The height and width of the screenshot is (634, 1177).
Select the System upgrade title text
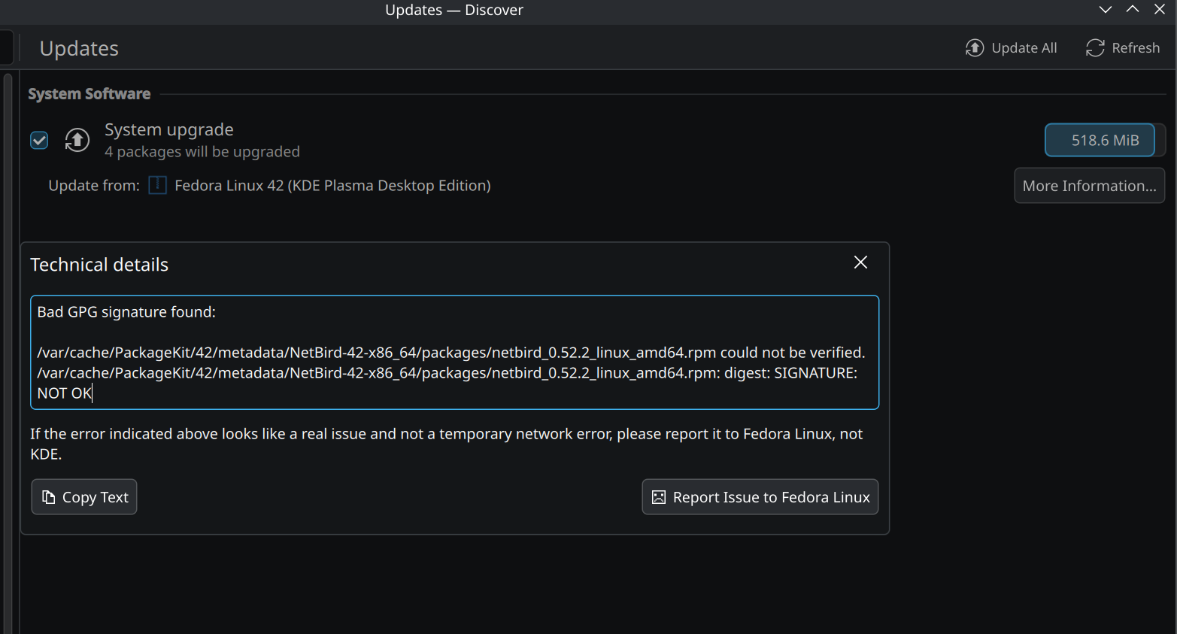coord(168,130)
